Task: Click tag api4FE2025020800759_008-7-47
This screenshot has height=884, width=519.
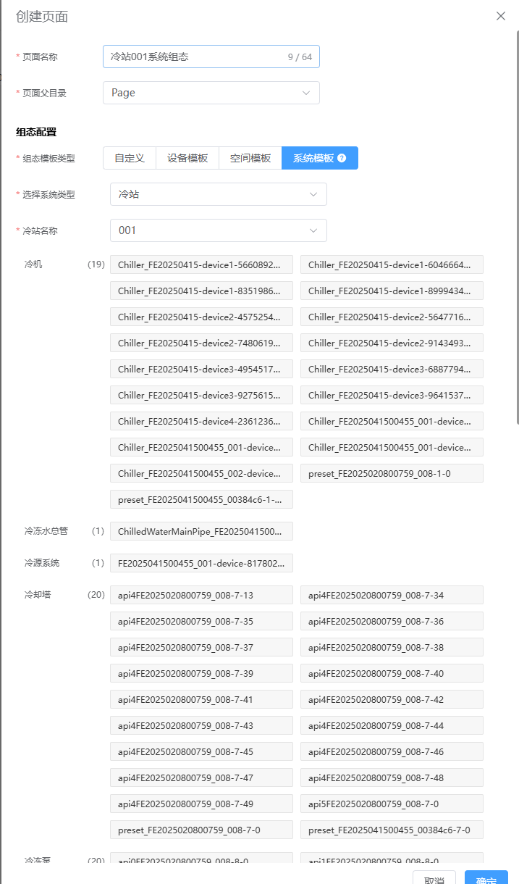Action: click(x=202, y=777)
